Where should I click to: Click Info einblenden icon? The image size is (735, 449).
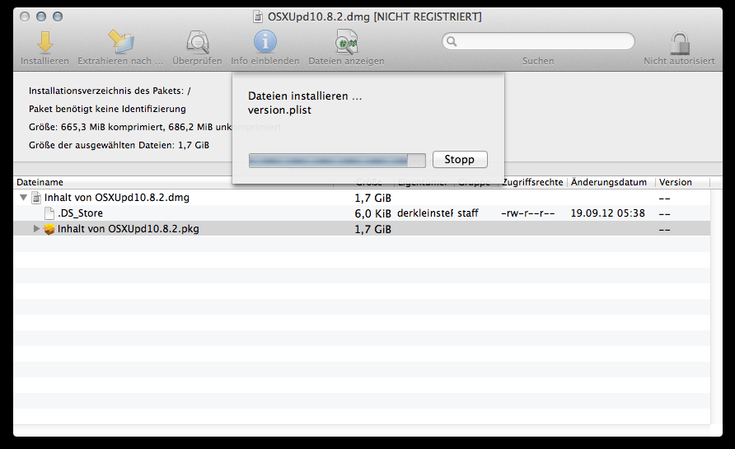tap(265, 42)
